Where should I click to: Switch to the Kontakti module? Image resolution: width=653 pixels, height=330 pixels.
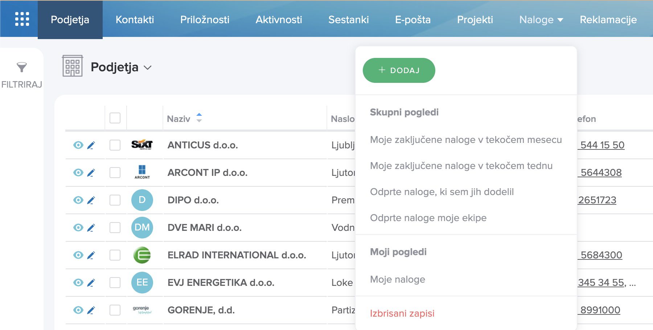[x=135, y=20]
